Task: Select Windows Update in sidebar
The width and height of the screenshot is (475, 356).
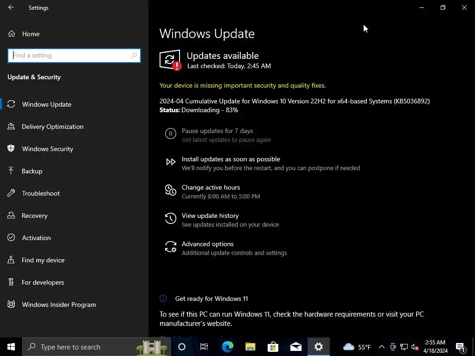Action: point(47,104)
